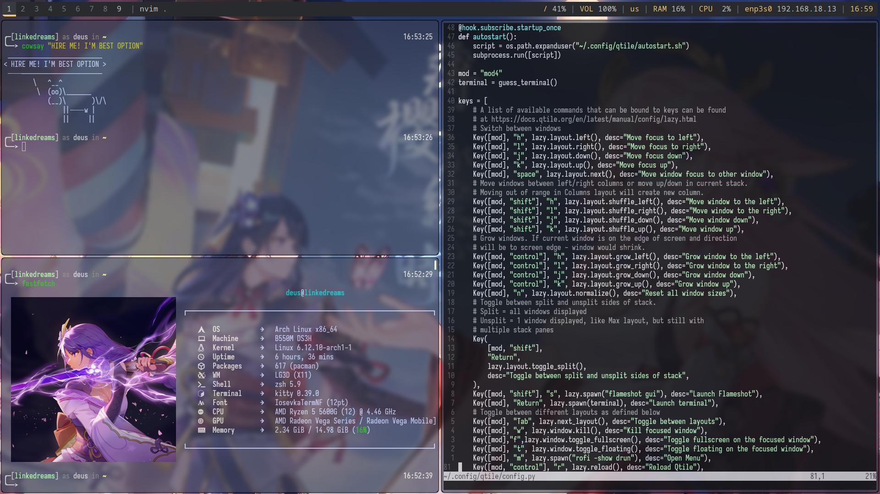The image size is (880, 494).
Task: Click the 'mod = "mod4"' line
Action: point(480,73)
